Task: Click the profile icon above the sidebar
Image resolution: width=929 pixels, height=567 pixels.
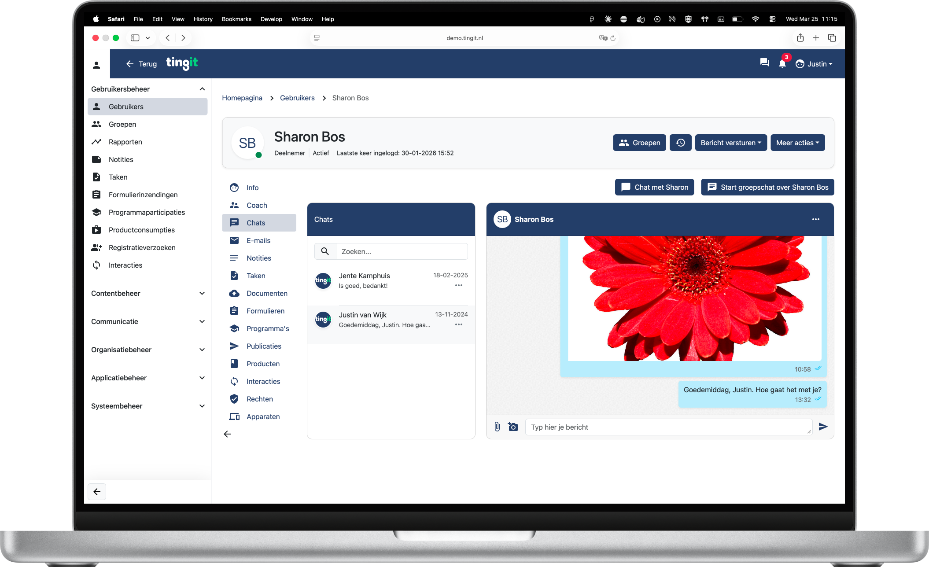Action: pos(96,65)
